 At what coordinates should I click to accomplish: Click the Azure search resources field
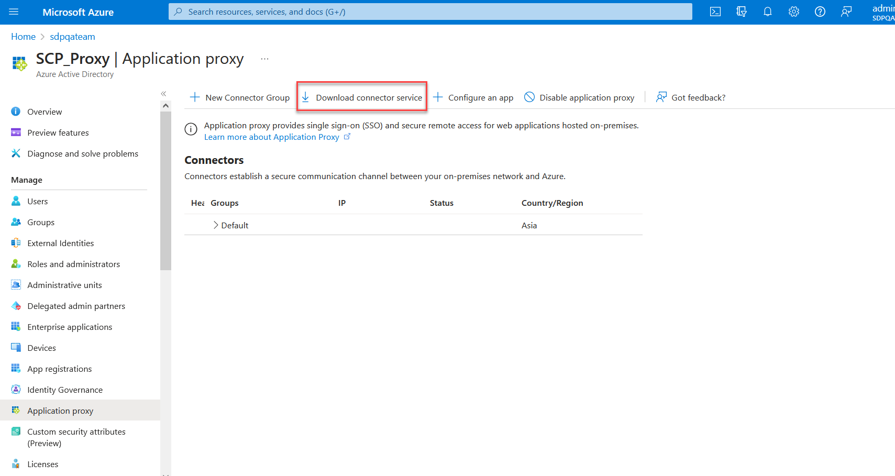pyautogui.click(x=430, y=12)
